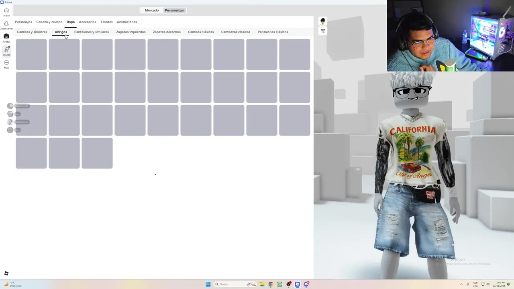
Task: Open avatar settings sliders icon
Action: tap(322, 31)
